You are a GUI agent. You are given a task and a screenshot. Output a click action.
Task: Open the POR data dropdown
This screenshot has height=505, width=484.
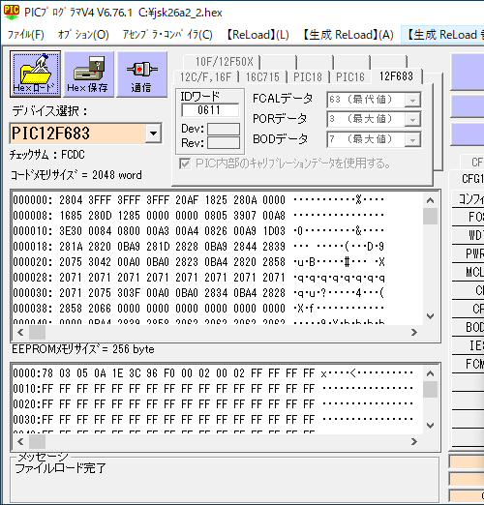tap(412, 120)
